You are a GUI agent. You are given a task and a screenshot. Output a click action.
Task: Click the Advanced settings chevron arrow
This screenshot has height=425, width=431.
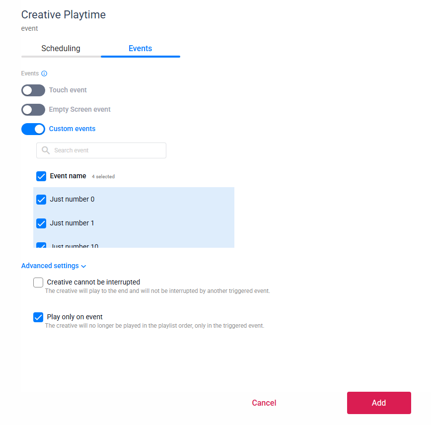tap(83, 267)
